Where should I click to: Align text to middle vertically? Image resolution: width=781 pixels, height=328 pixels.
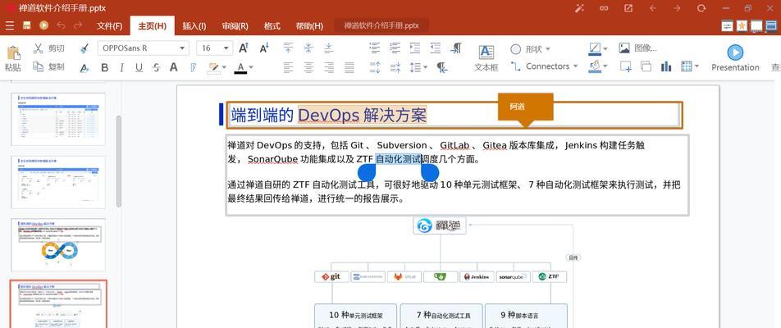308,48
